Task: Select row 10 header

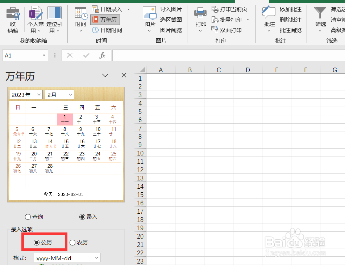Action: (x=140, y=153)
